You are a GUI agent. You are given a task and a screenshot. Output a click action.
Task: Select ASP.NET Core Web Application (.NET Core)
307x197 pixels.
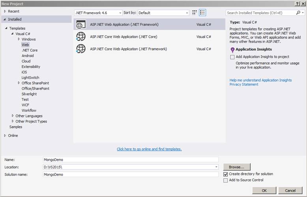150,37
